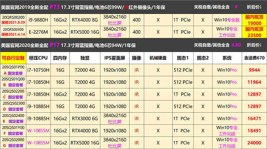Screen dimensions: 267x149
Task: Click the price 24000
Action: point(254,143)
